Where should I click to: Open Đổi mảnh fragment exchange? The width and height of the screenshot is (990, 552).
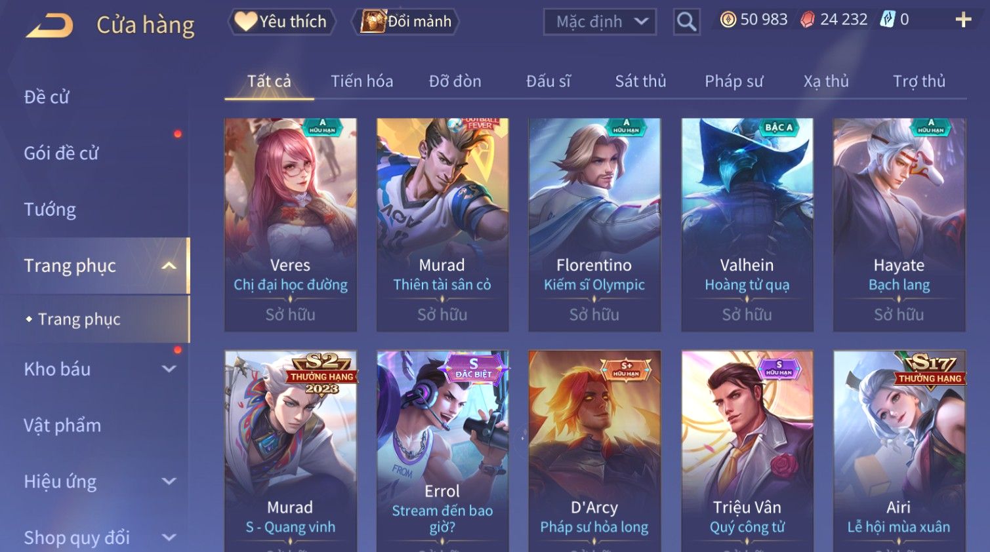405,22
